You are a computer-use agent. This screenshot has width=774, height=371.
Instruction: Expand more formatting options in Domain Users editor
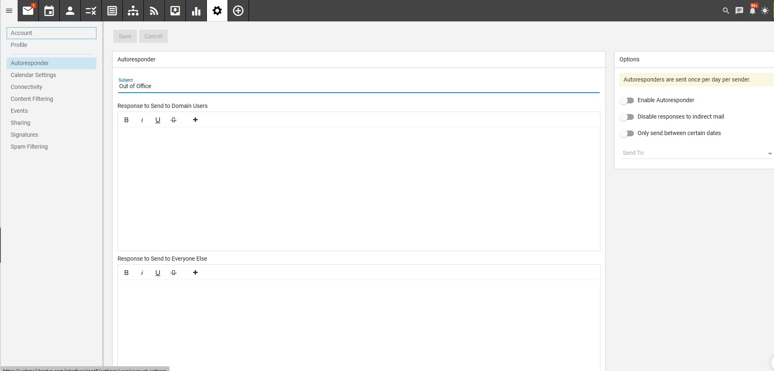click(x=195, y=120)
